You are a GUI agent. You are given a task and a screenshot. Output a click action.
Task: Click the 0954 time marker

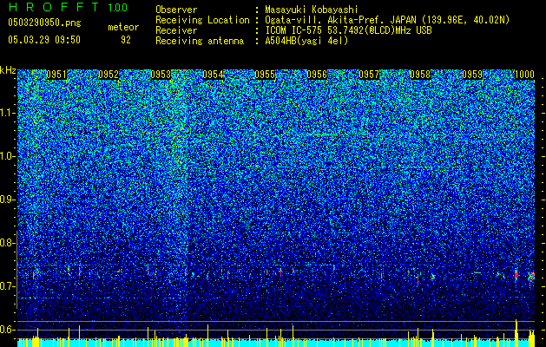(213, 75)
